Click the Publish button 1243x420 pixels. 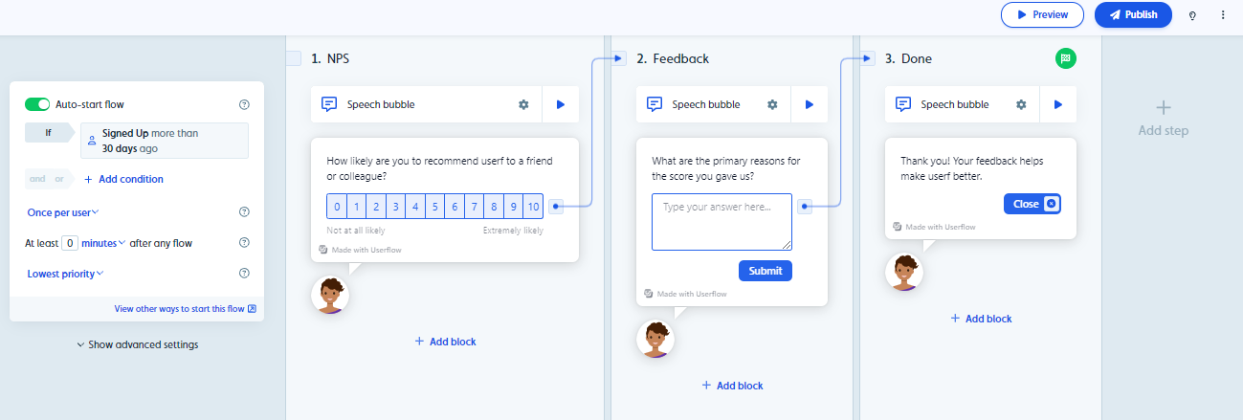[x=1133, y=15]
